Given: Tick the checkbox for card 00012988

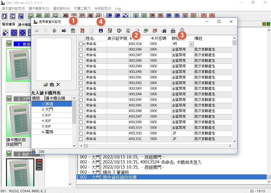Looking at the screenshot, I should pyautogui.click(x=81, y=61).
